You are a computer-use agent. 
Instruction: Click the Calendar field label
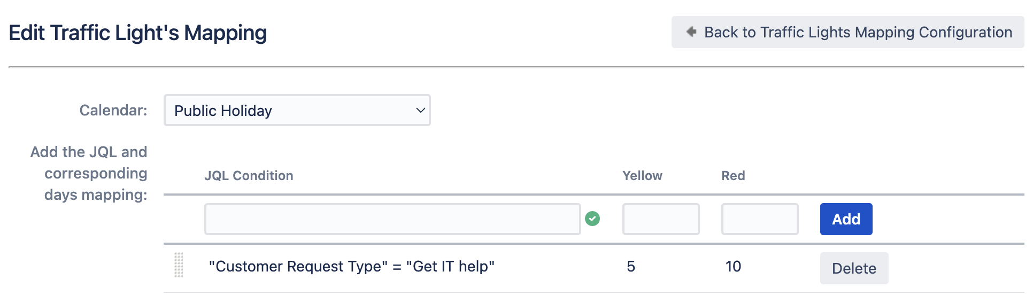click(x=113, y=110)
